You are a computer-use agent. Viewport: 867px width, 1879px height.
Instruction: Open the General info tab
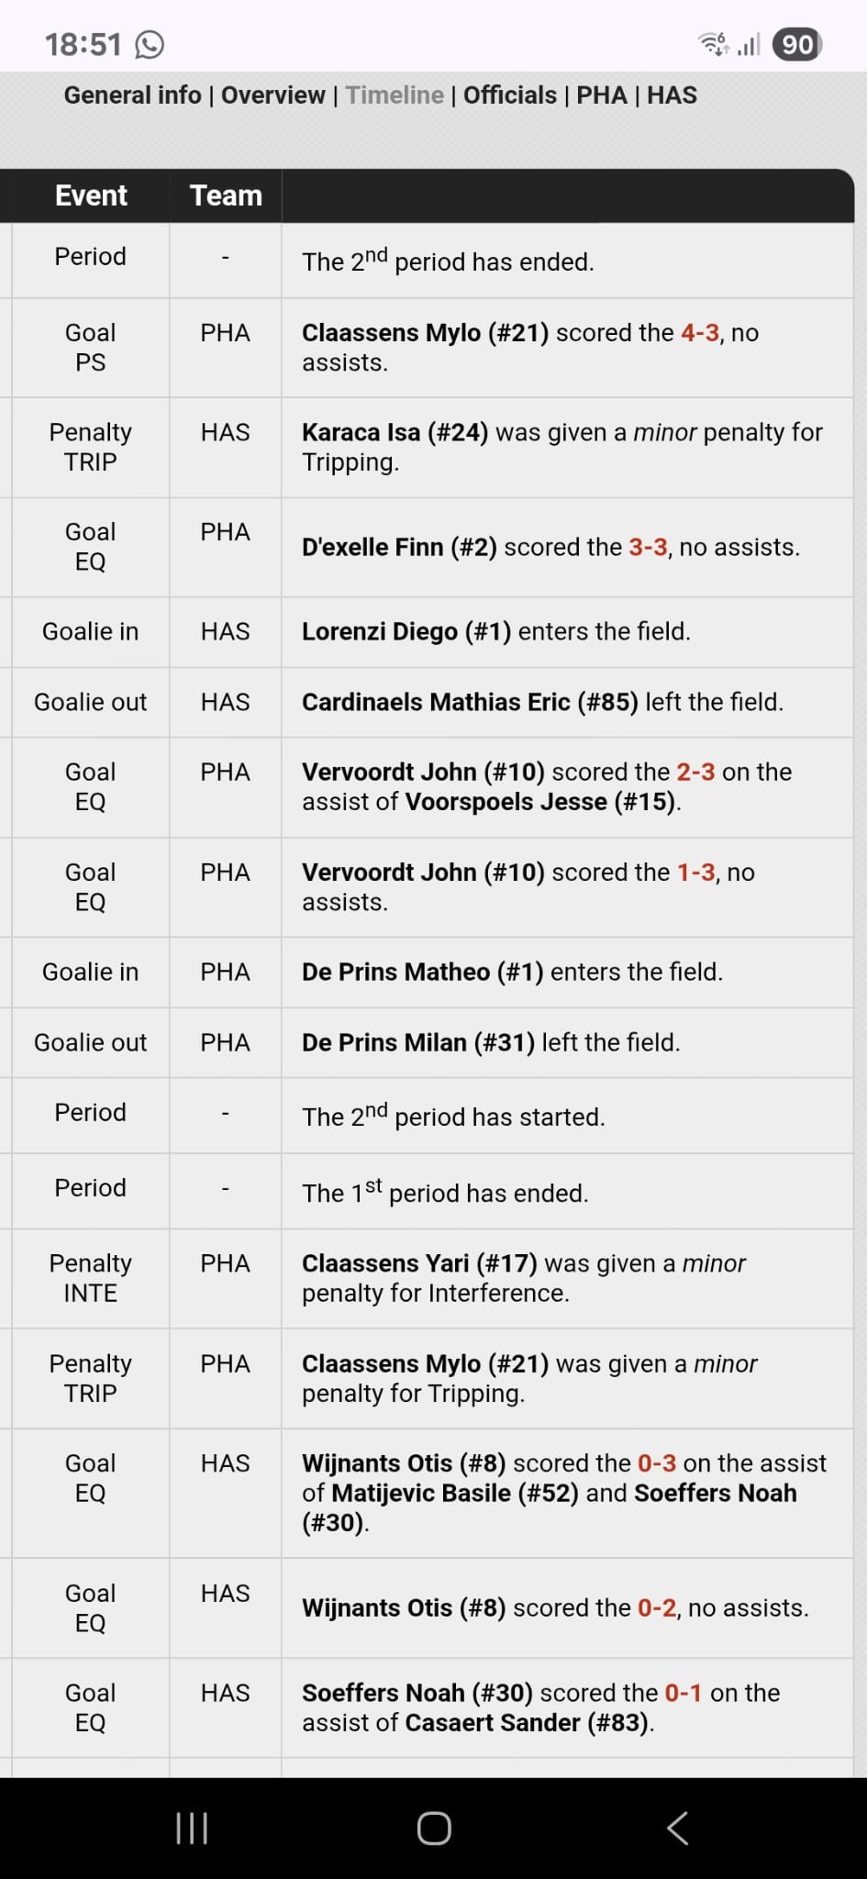pyautogui.click(x=132, y=95)
